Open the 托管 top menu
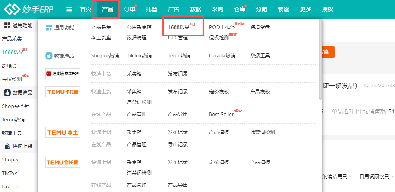Screen dimensions: 395x192 152,9
